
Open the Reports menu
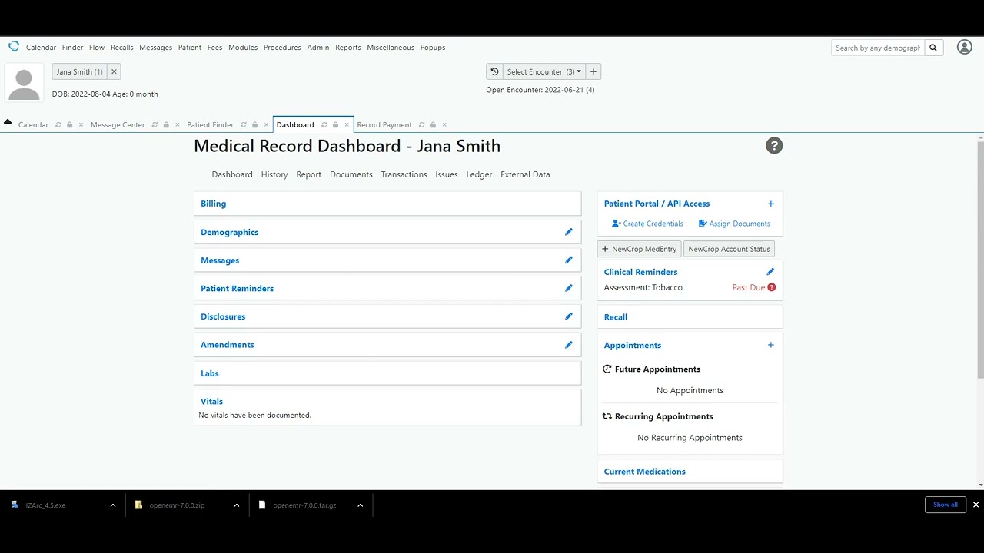point(347,48)
